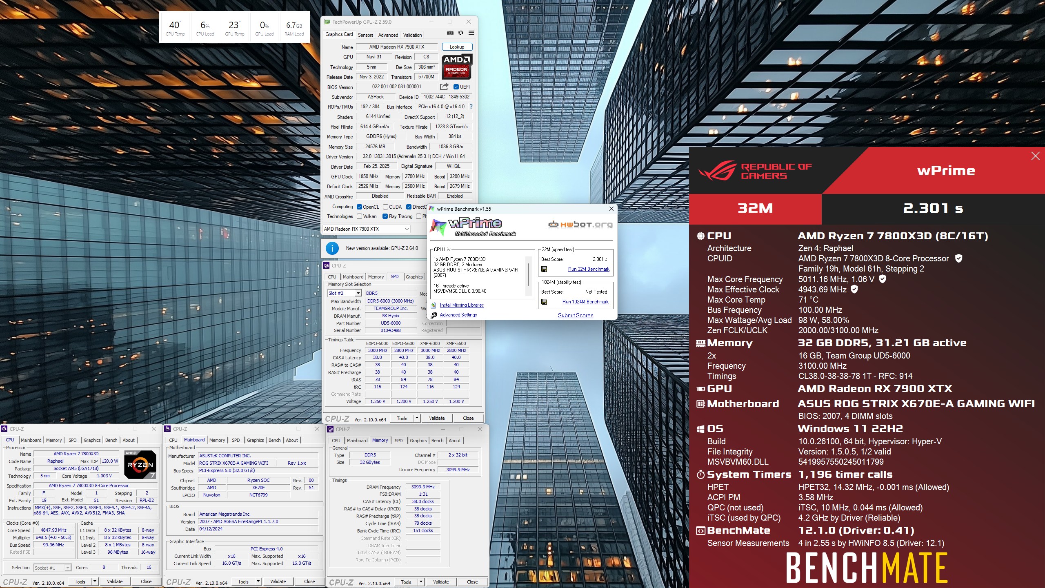The image size is (1045, 588).
Task: Toggle the DirectCompute checkbox
Action: coord(409,207)
